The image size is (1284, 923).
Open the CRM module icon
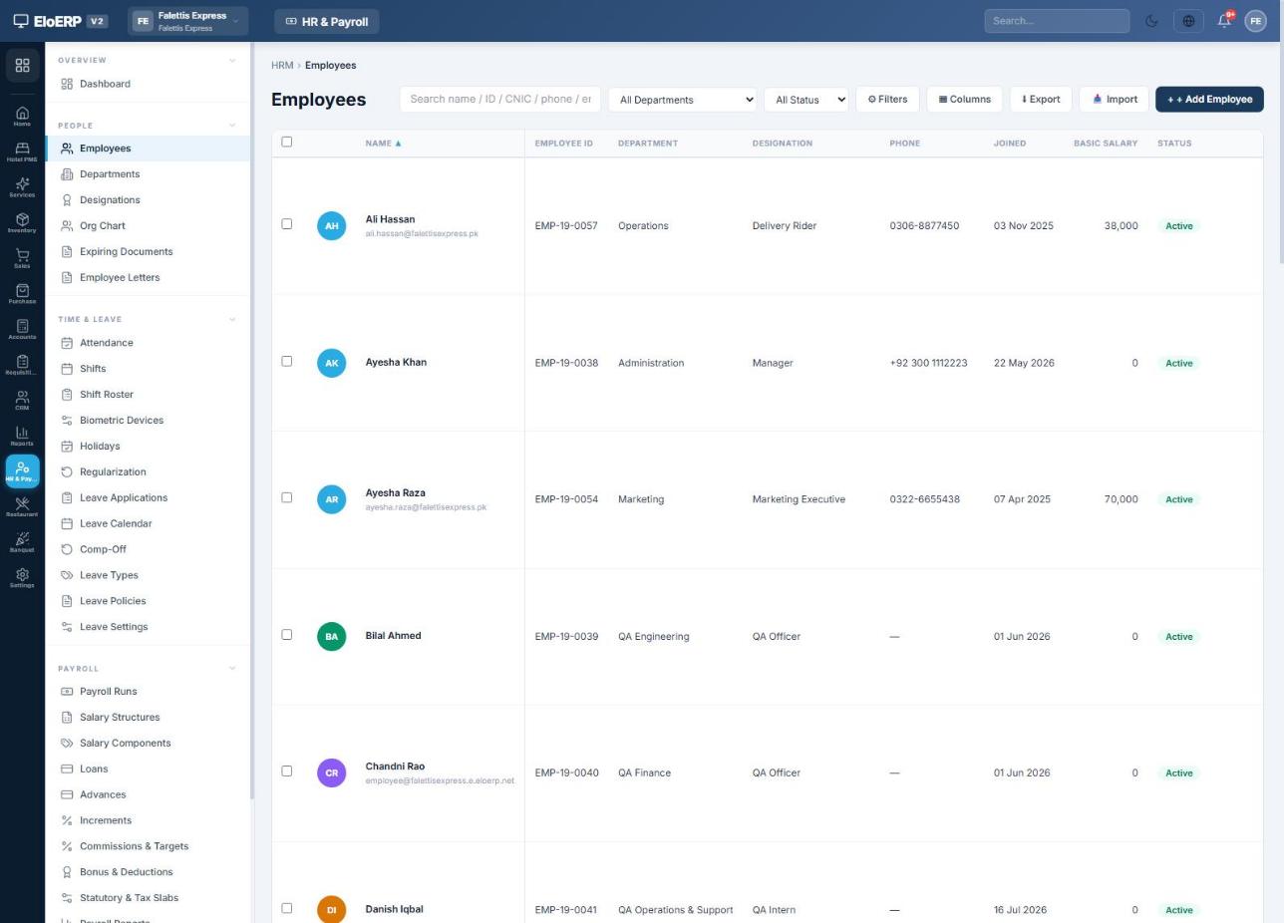coord(22,400)
